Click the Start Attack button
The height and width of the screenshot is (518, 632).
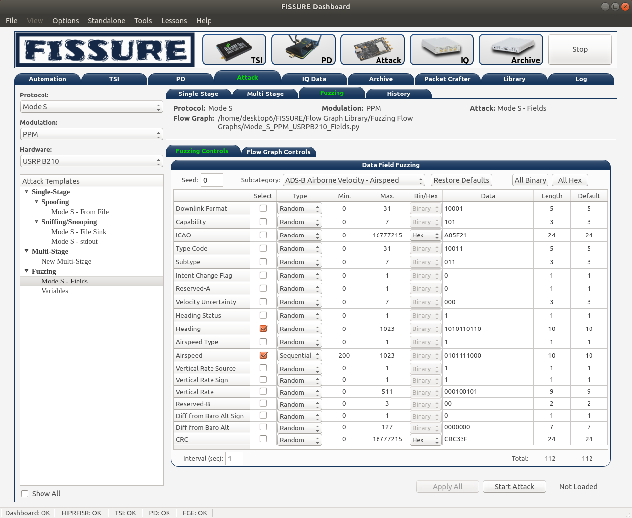point(514,487)
